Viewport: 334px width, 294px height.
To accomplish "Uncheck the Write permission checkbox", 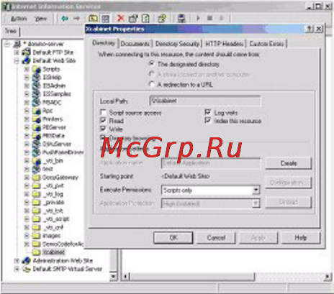I will click(103, 129).
